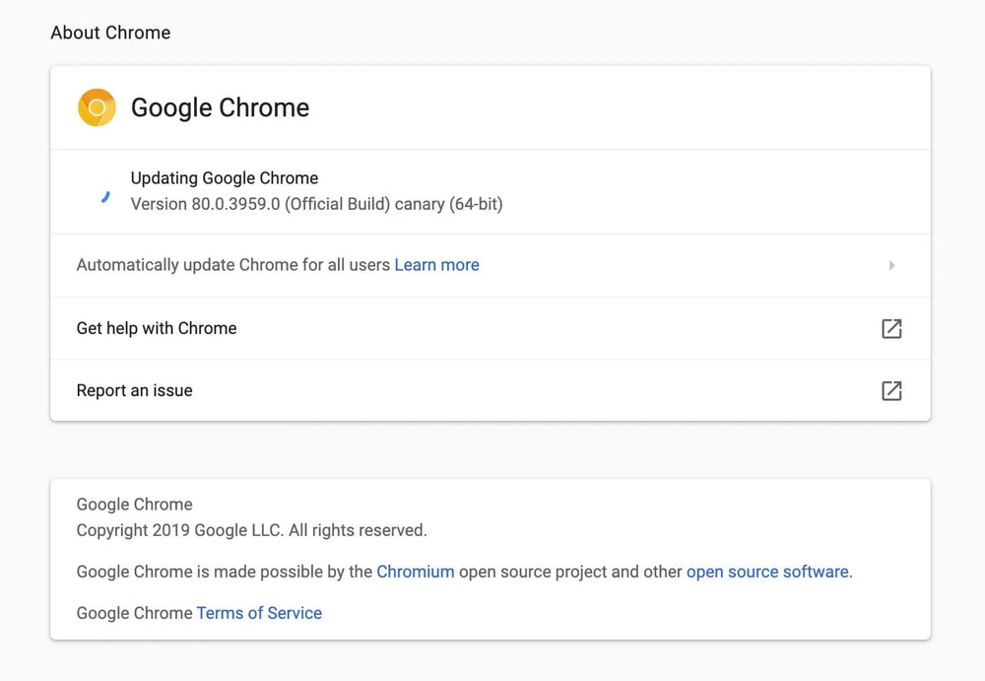The height and width of the screenshot is (681, 985).
Task: Open the open source software link
Action: tap(767, 572)
